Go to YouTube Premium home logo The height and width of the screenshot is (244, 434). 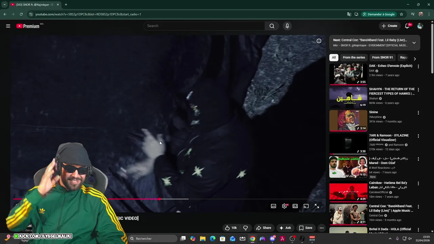point(28,26)
